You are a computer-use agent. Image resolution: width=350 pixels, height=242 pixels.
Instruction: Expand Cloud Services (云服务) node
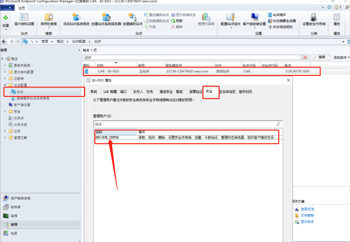[5, 78]
